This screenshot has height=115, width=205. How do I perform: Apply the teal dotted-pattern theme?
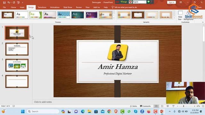64,15
